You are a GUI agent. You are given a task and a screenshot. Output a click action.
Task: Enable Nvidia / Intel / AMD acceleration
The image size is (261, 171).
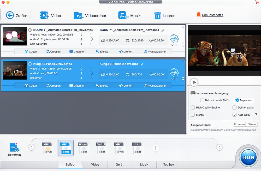click(x=202, y=100)
